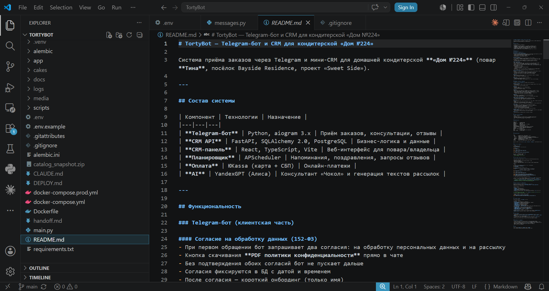Open the File menu
This screenshot has width=549, height=291.
(x=23, y=7)
